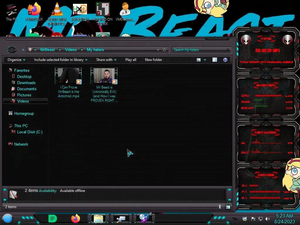The image size is (300, 225).
Task: Refresh the My haters folder view
Action: pyautogui.click(x=164, y=50)
